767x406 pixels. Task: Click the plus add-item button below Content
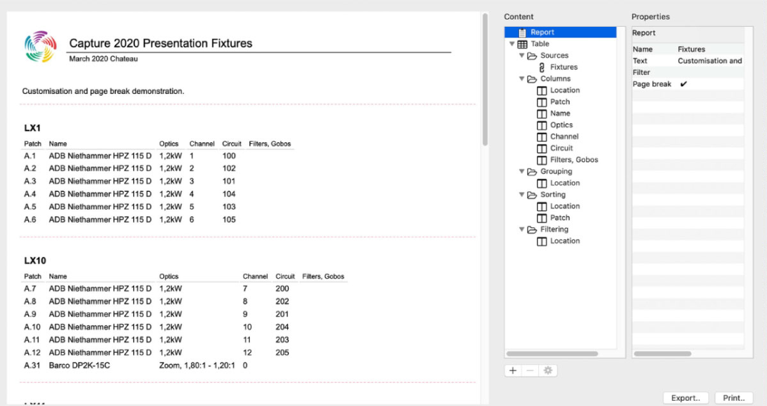pos(513,371)
